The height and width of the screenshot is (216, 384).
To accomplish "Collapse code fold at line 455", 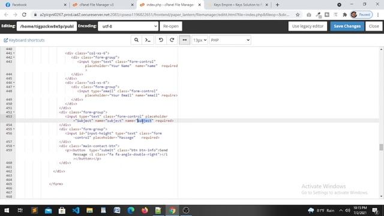I will pos(14,129).
